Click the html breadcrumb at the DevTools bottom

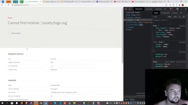pos(126,99)
